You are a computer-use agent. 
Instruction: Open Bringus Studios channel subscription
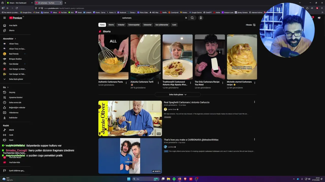pyautogui.click(x=15, y=59)
